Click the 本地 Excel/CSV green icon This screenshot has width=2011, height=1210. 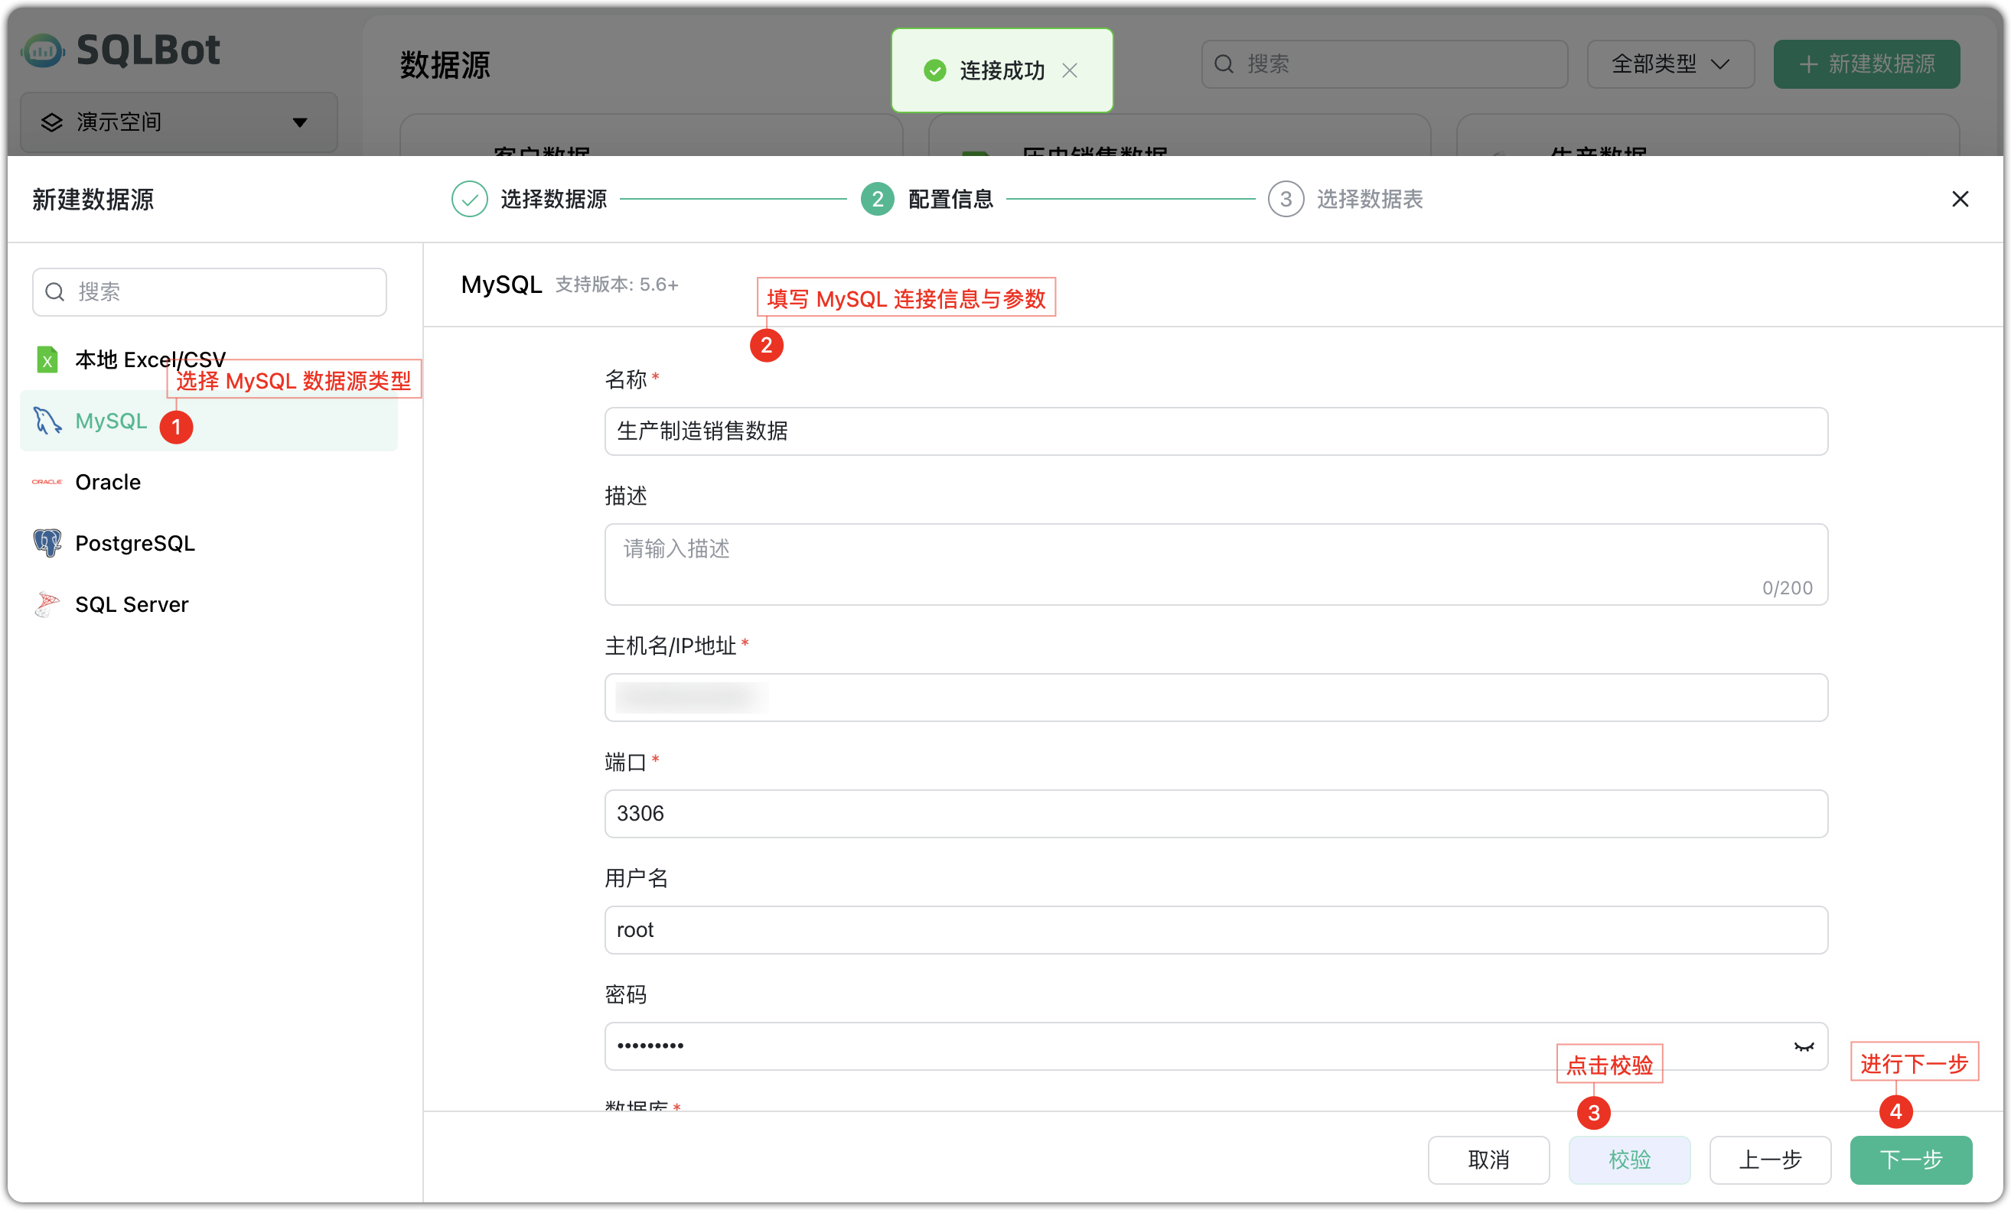[x=47, y=359]
